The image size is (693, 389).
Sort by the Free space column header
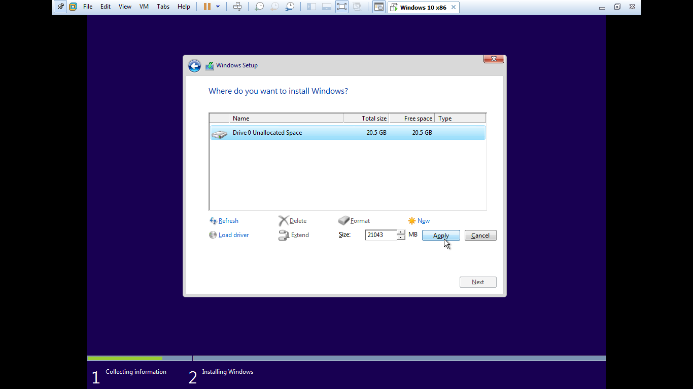412,118
